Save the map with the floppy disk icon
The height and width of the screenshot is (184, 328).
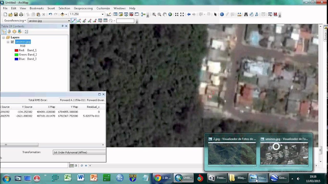16,15
